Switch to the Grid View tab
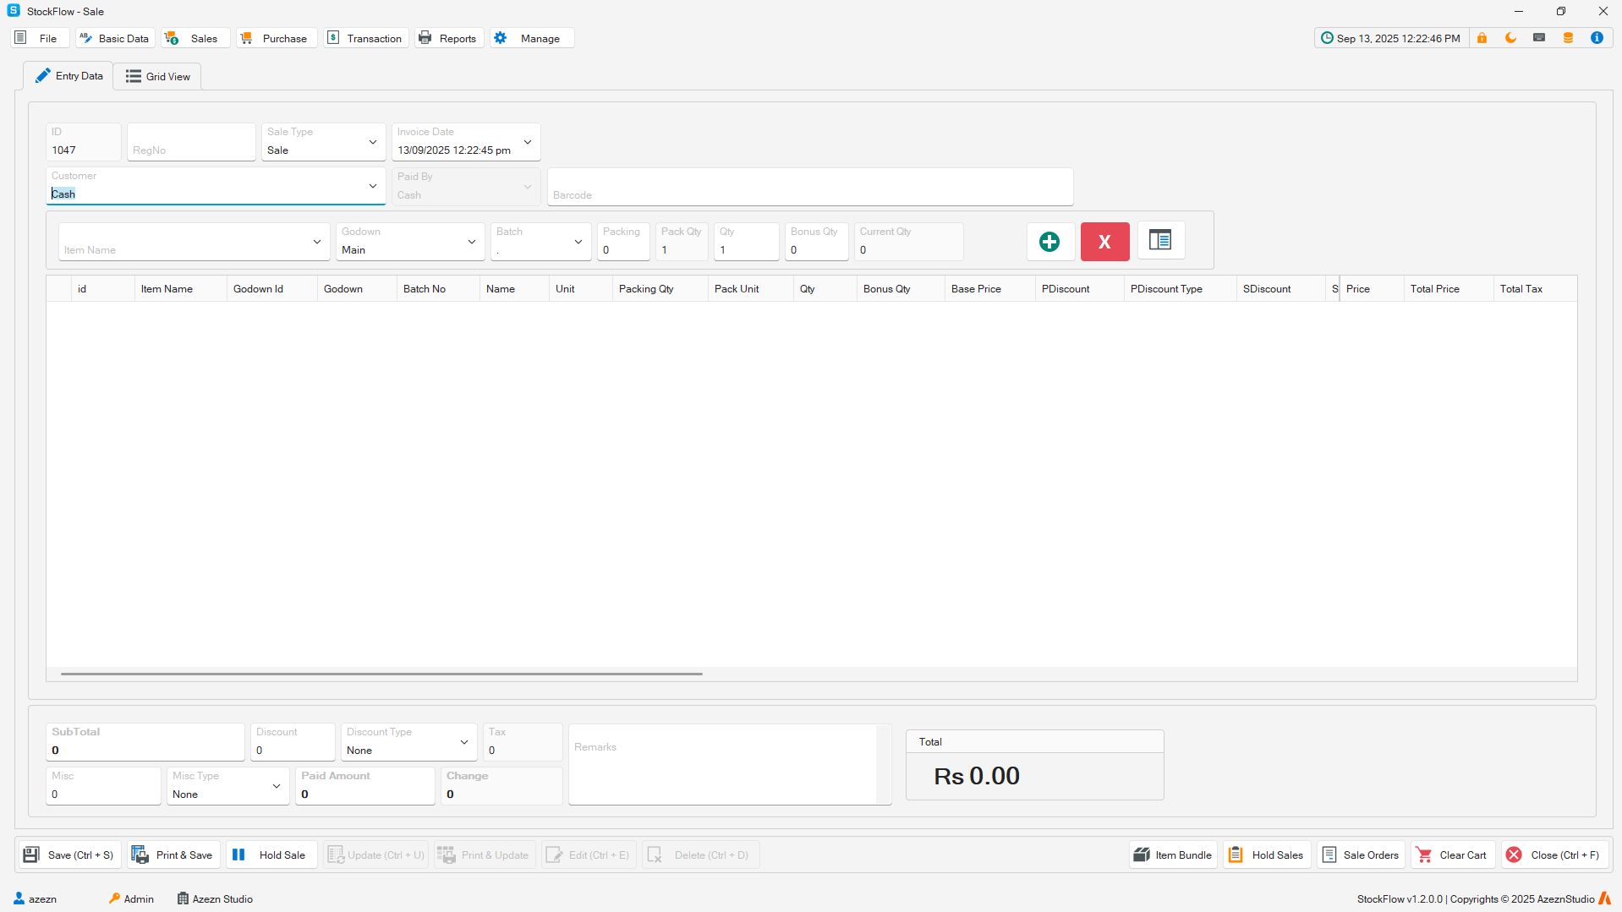 pos(158,76)
